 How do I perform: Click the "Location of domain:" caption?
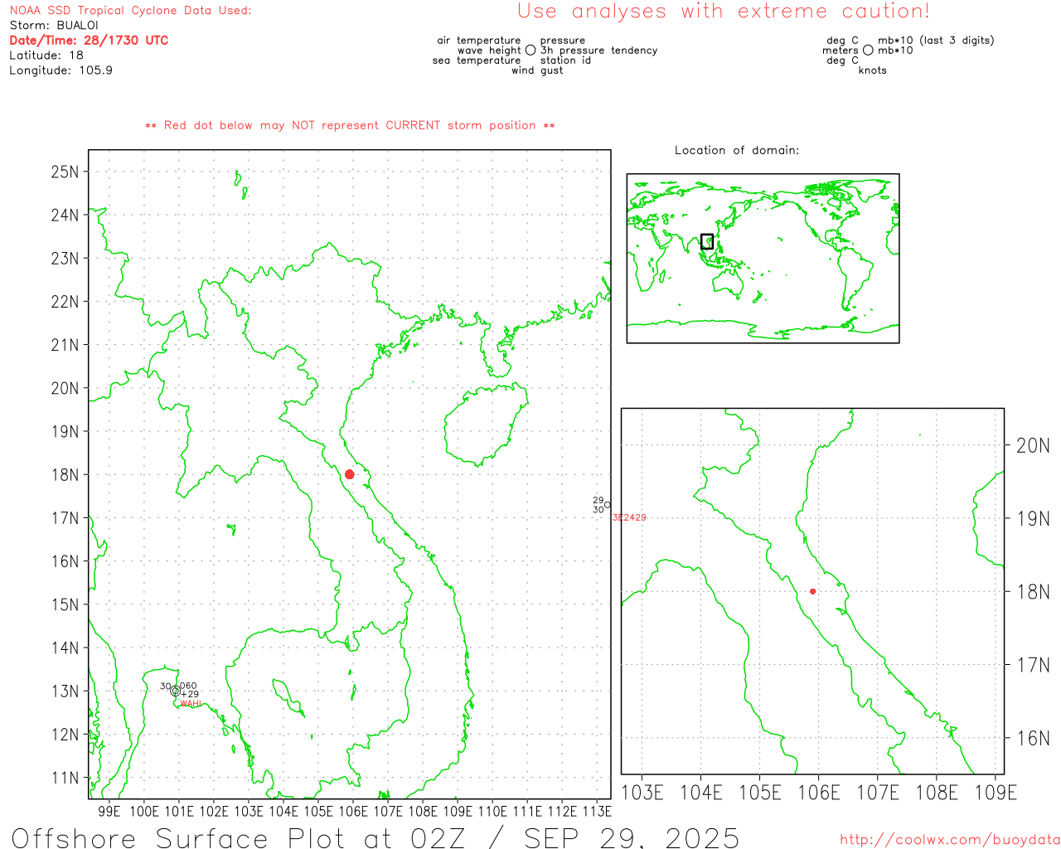pyautogui.click(x=736, y=151)
